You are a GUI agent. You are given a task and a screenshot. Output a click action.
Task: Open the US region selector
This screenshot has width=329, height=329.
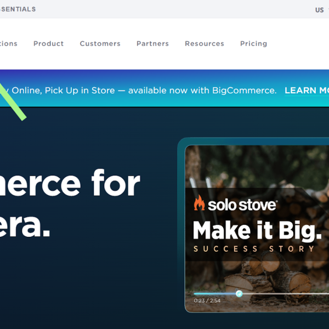322,10
